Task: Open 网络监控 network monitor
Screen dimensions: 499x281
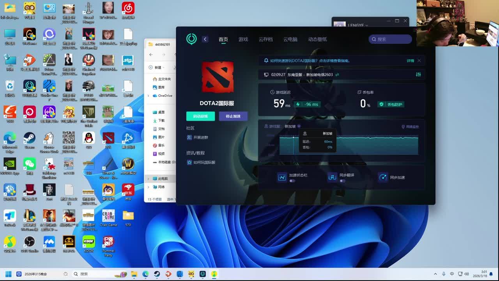Action: point(410,126)
